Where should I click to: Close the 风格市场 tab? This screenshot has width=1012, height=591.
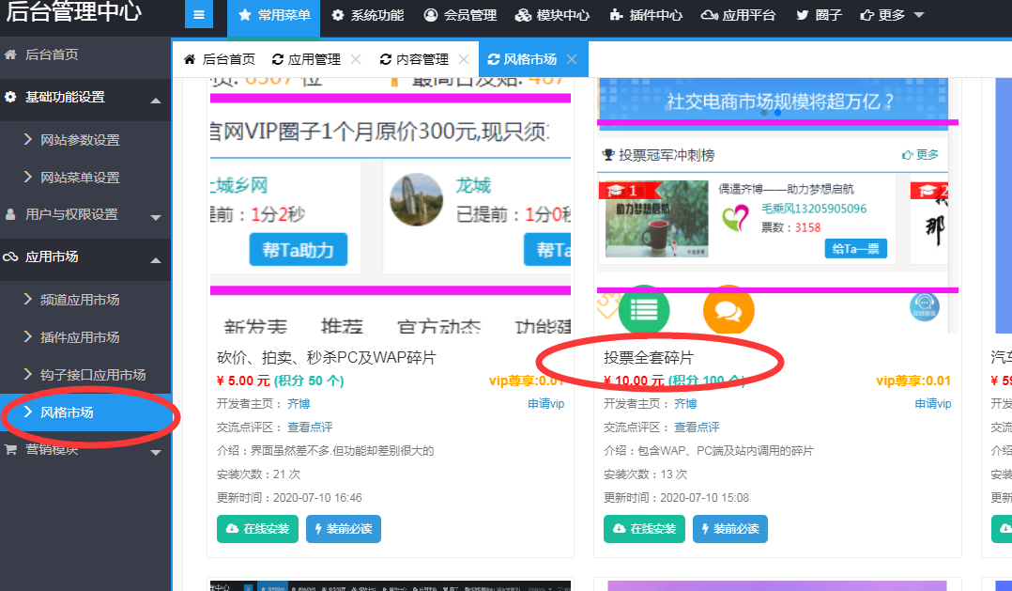tap(572, 59)
